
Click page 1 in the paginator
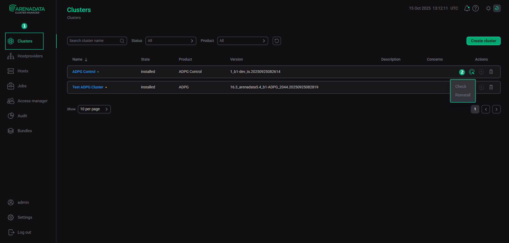tap(475, 109)
